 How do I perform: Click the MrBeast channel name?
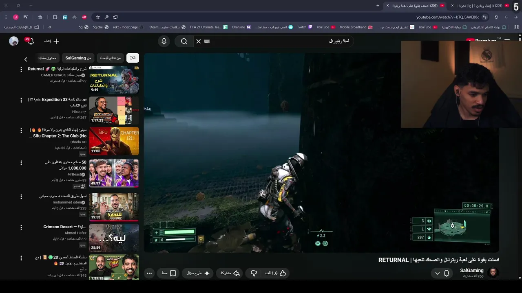(74, 174)
